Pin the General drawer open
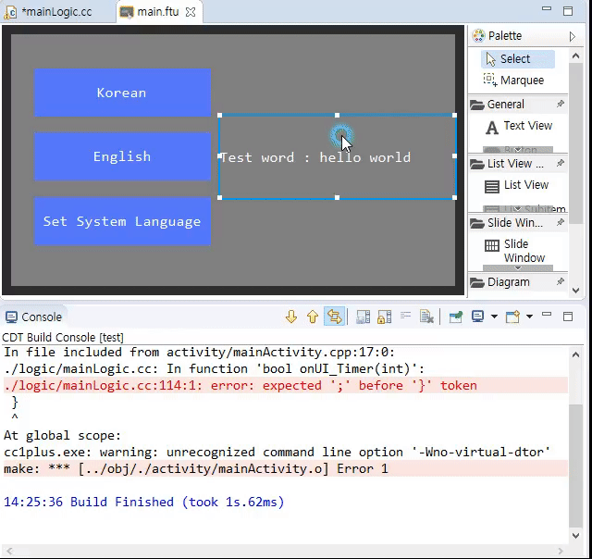 point(561,104)
